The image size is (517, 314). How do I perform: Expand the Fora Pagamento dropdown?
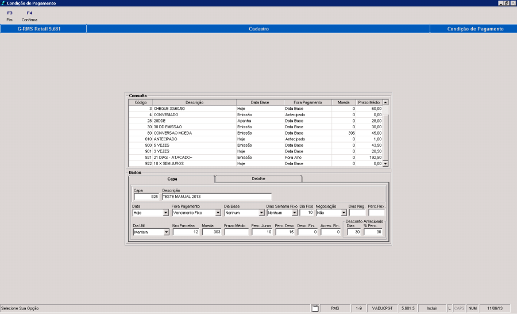[218, 213]
